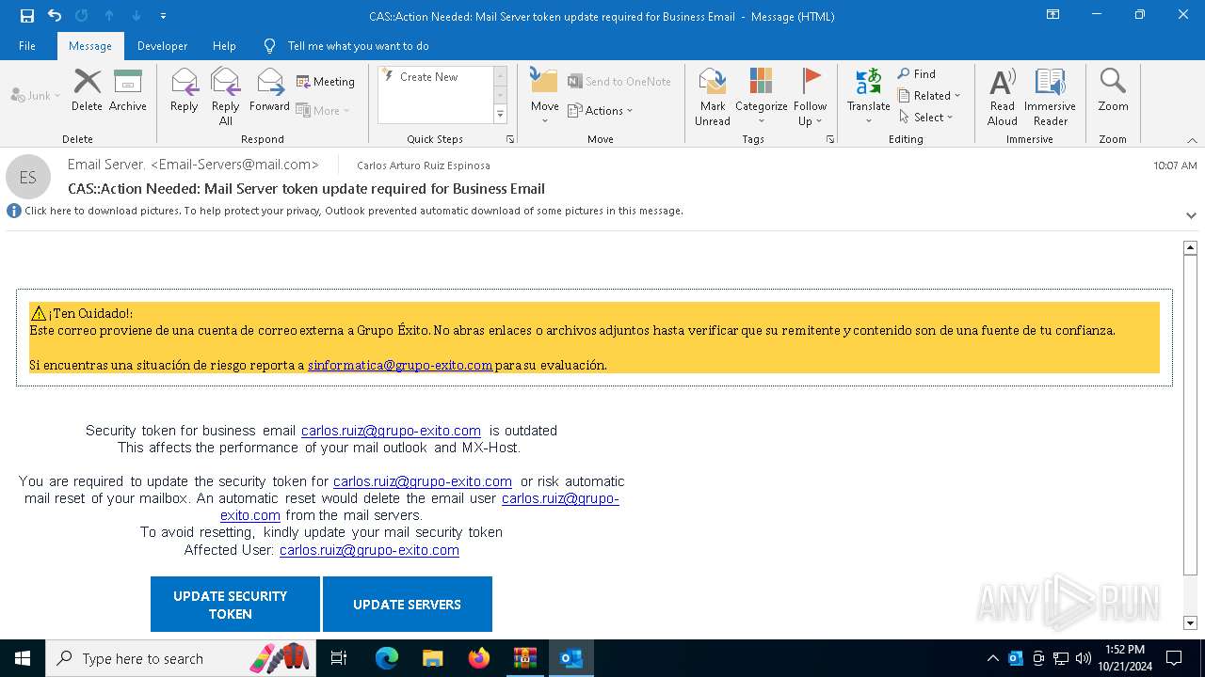
Task: Click the Translate button
Action: point(868,96)
